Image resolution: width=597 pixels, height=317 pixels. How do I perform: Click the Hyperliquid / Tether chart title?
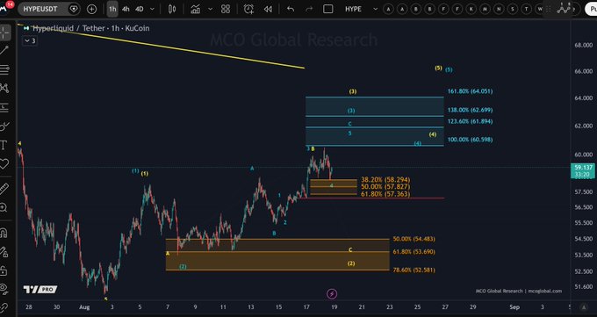tap(90, 28)
